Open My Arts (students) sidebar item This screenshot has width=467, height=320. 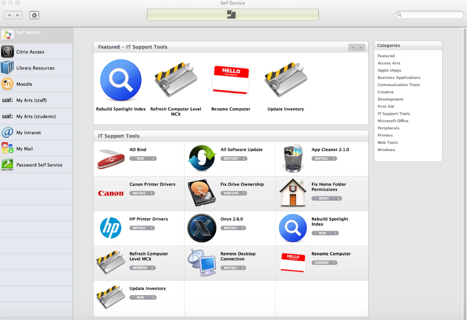tap(36, 116)
